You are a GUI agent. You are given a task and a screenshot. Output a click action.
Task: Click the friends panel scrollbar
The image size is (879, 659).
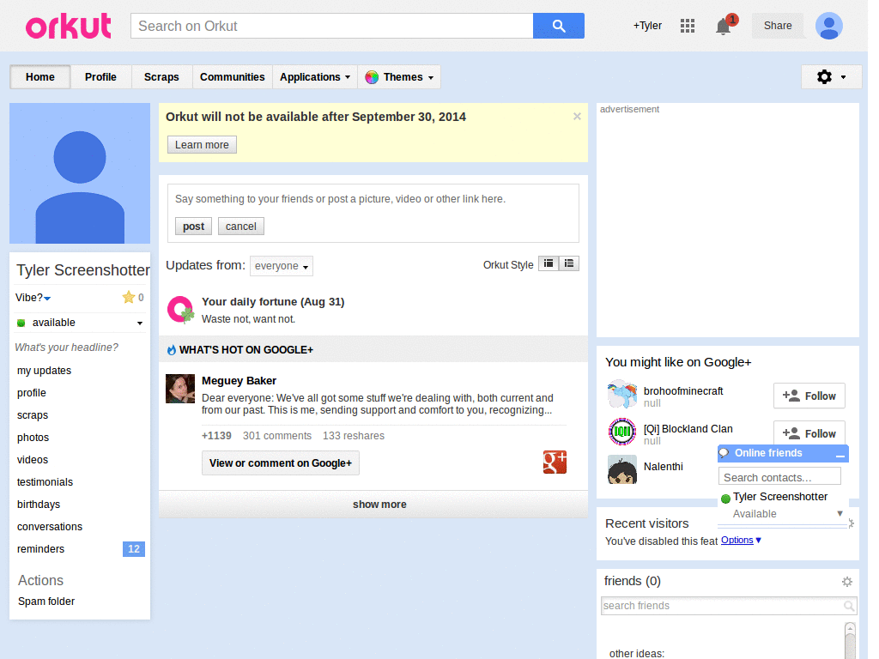click(x=850, y=640)
